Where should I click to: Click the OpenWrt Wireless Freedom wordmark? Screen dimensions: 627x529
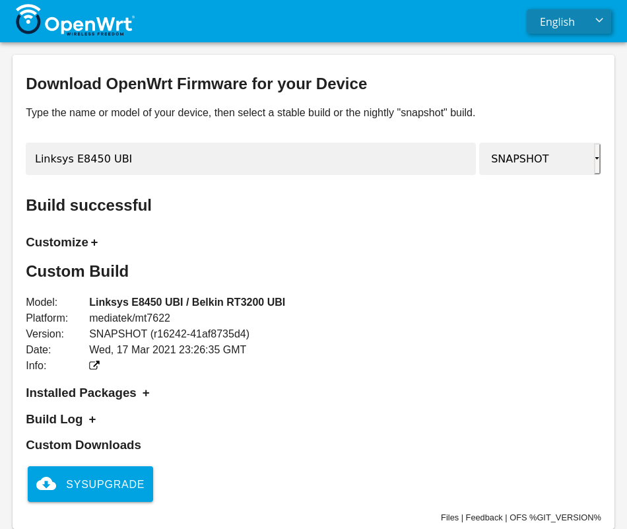[x=90, y=25]
